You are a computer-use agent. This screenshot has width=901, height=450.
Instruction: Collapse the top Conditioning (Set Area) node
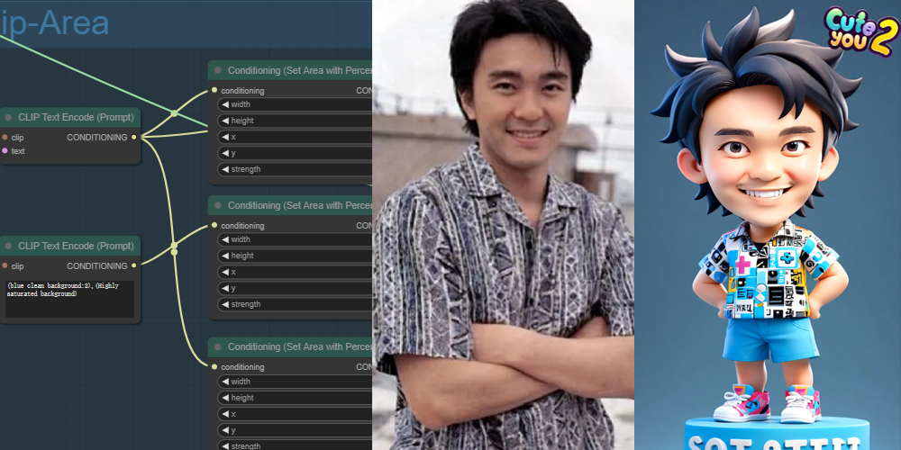(218, 70)
